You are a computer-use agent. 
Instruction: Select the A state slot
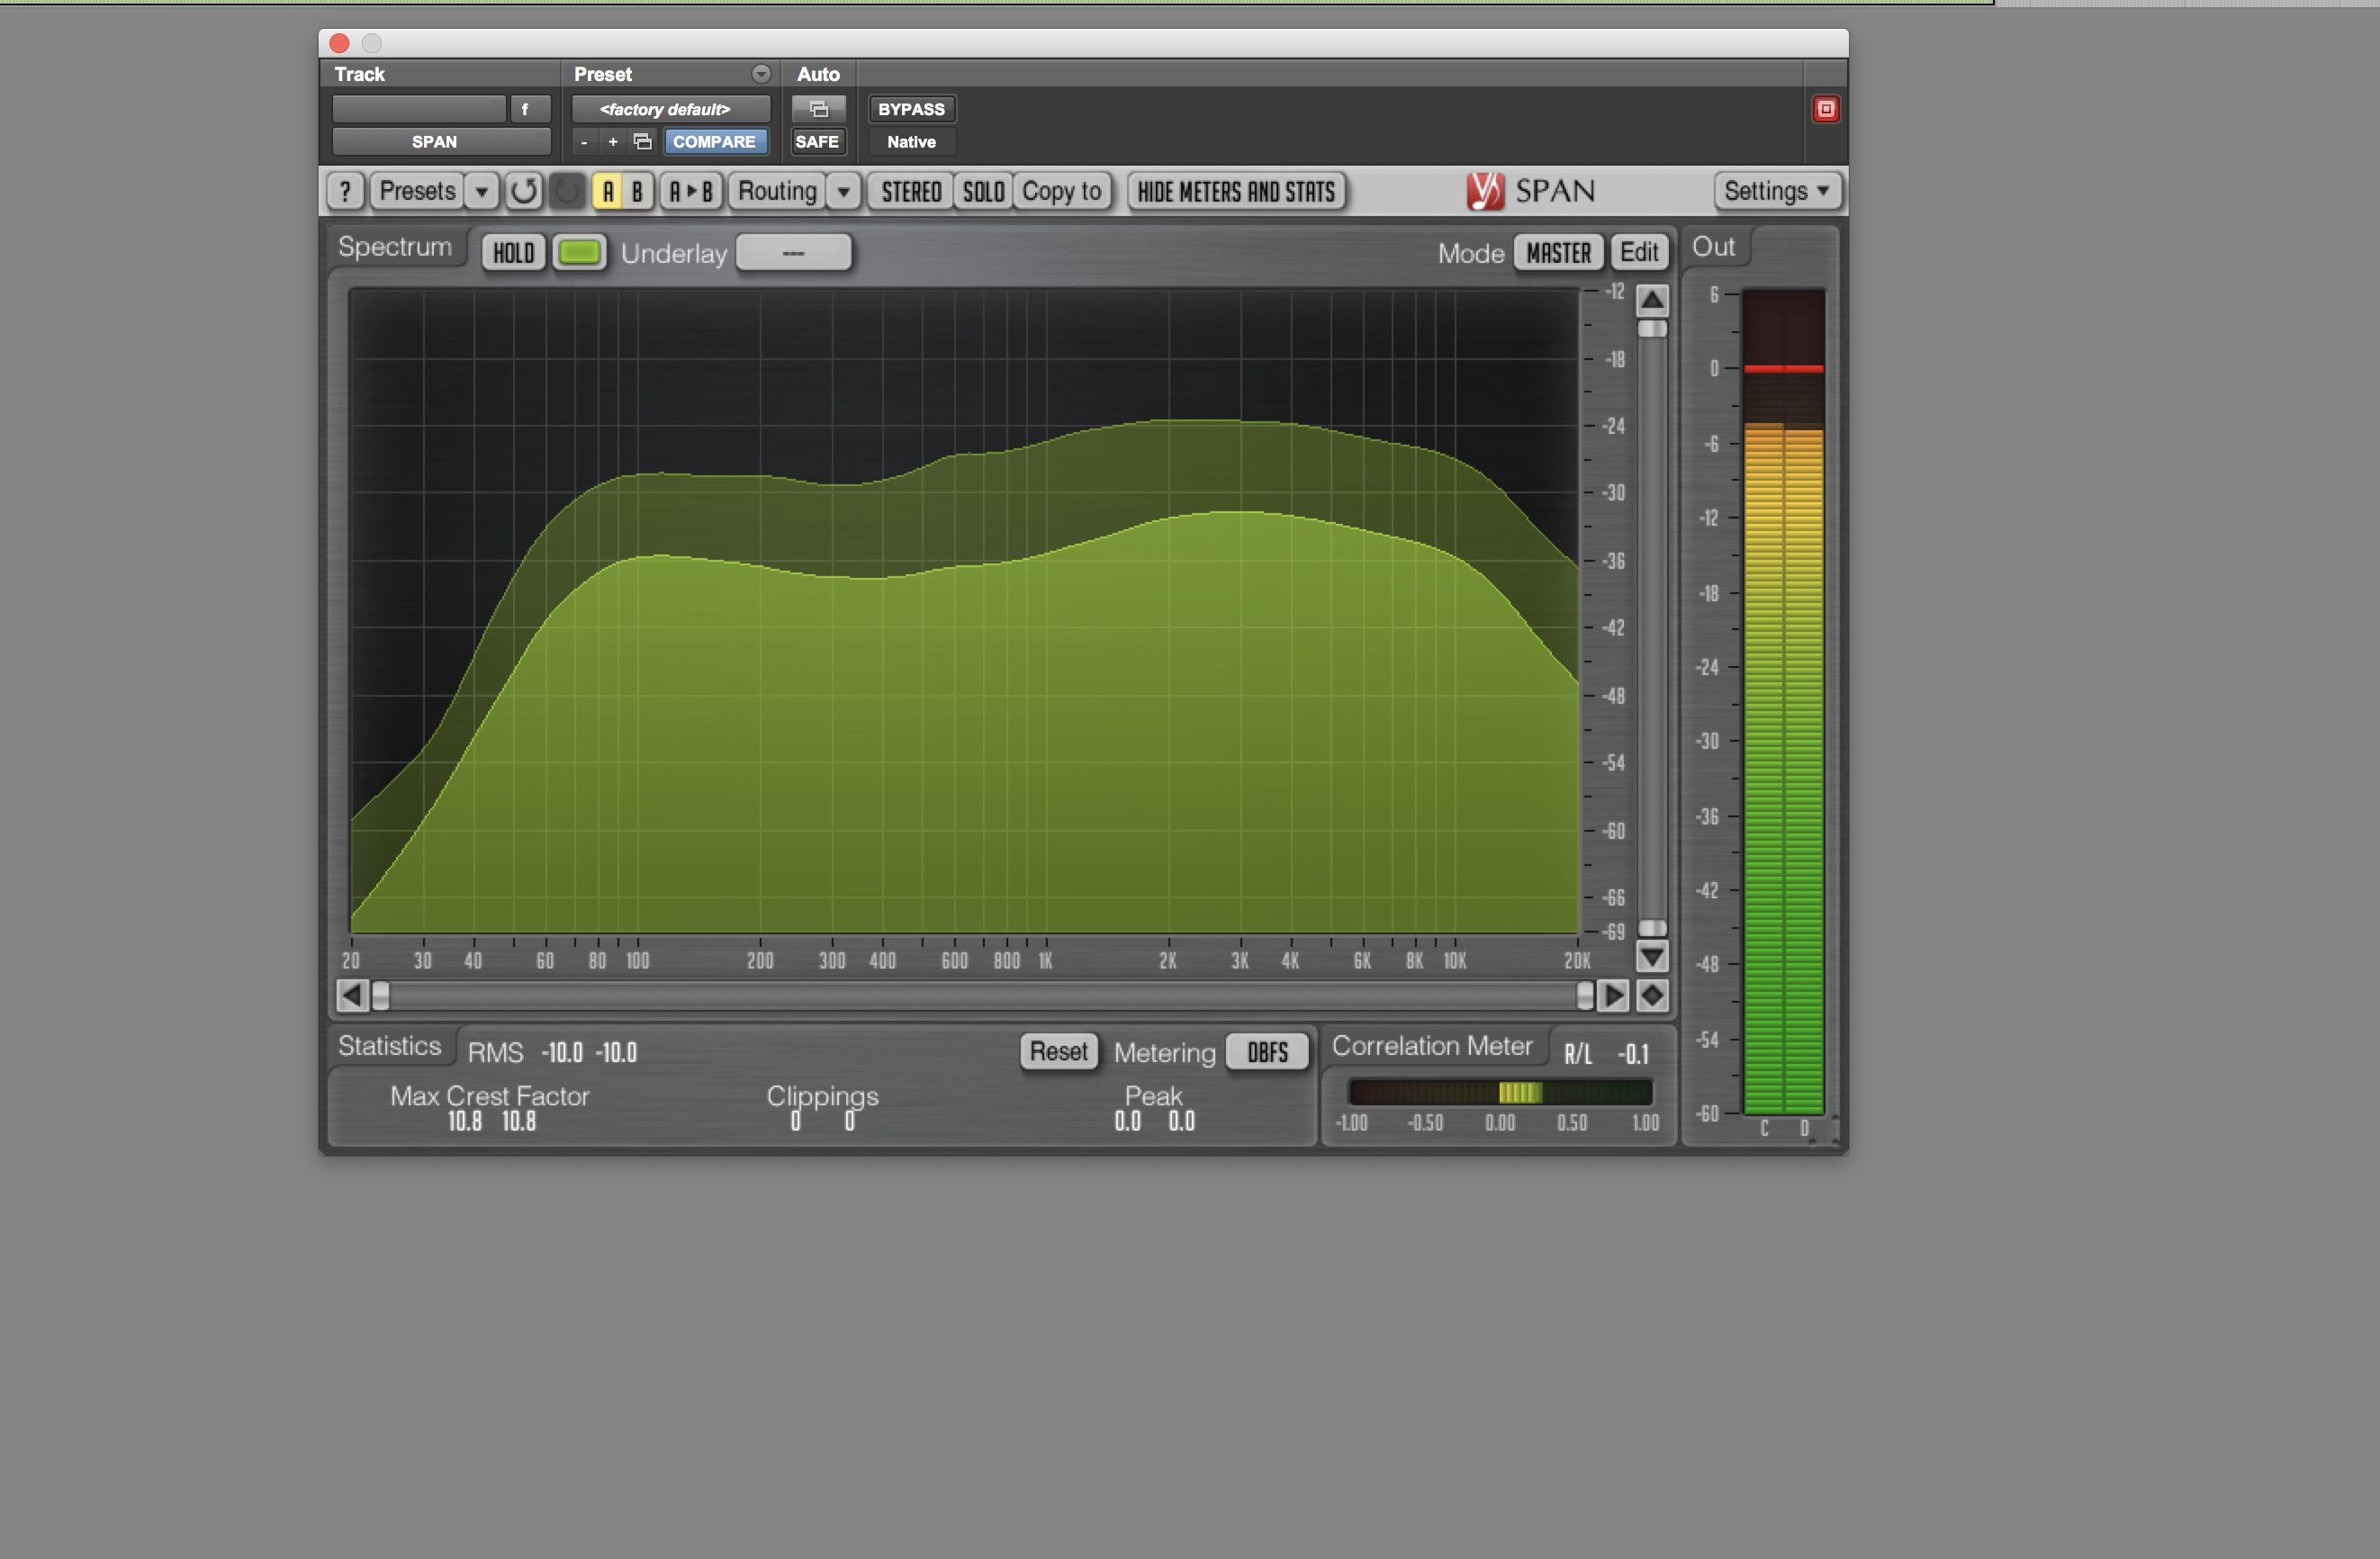[608, 191]
